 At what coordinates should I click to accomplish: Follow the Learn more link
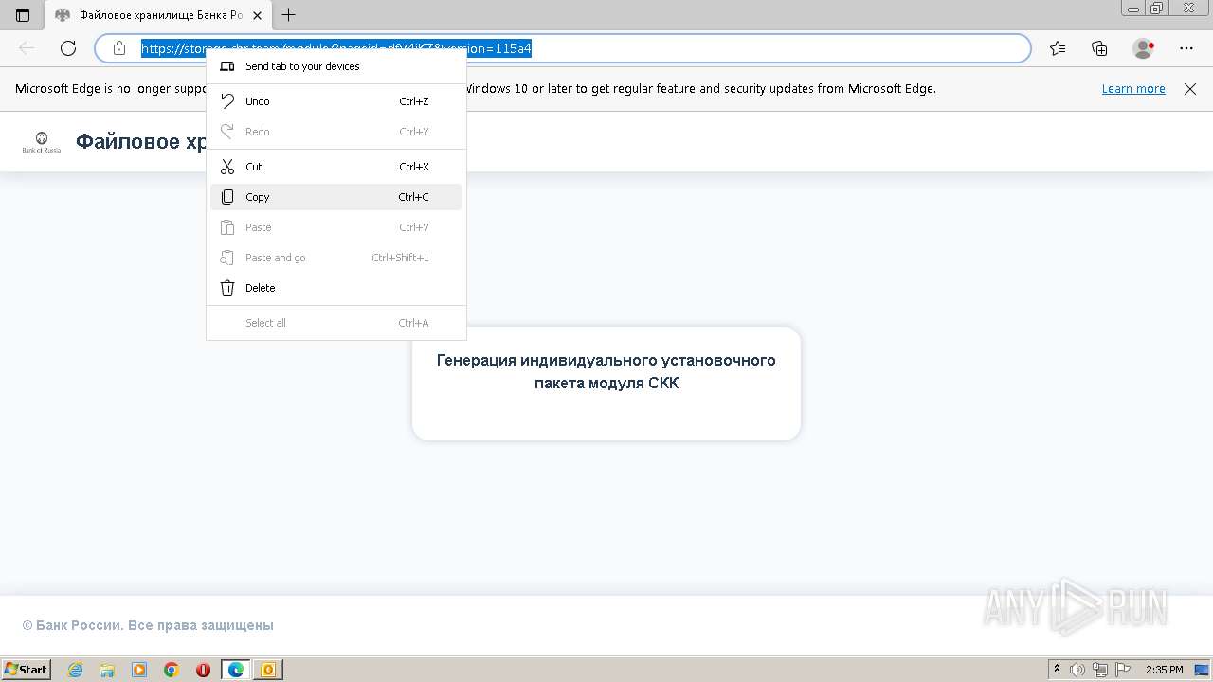click(1133, 89)
